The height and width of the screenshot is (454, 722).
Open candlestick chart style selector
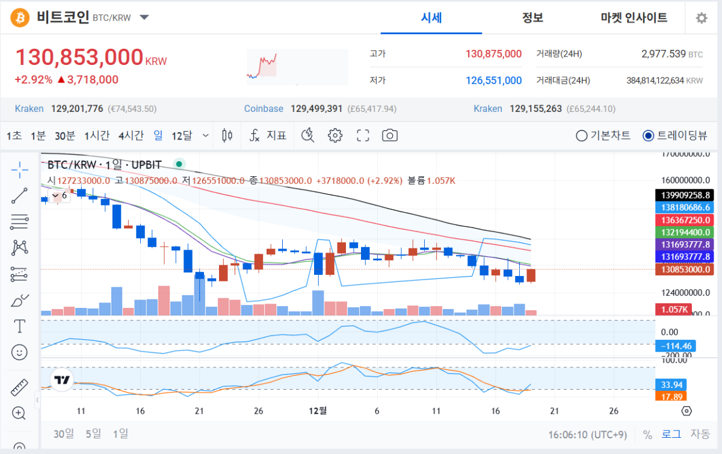(x=227, y=135)
